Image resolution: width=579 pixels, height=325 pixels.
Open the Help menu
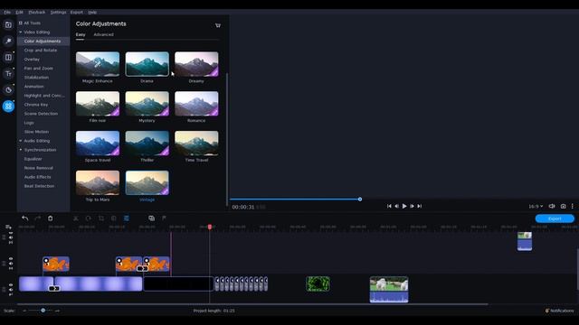click(x=92, y=12)
